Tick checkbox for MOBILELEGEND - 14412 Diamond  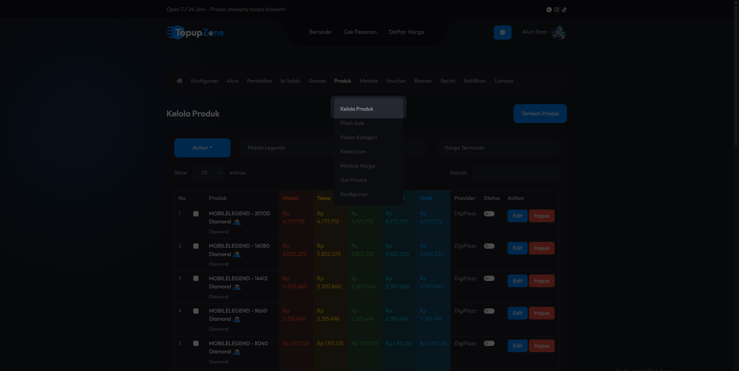pyautogui.click(x=196, y=278)
